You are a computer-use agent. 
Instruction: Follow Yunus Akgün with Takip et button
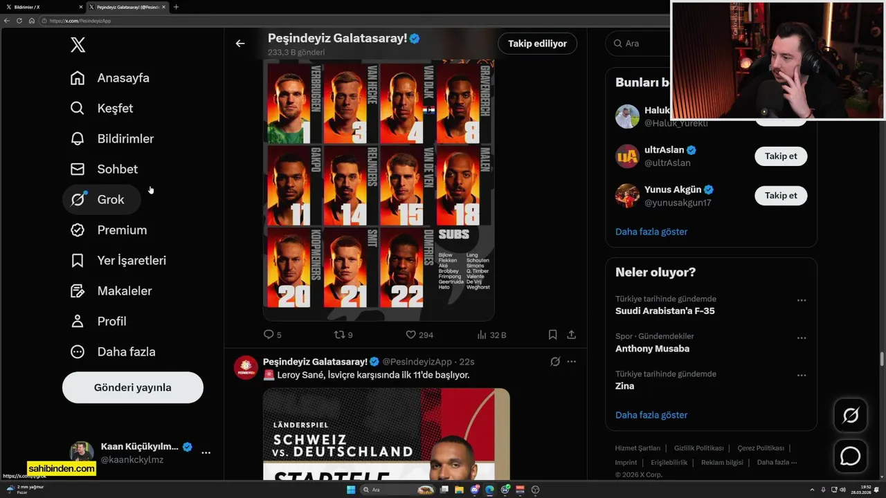click(781, 196)
